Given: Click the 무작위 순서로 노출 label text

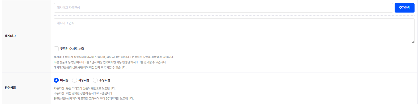Looking at the screenshot, I should pos(72,49).
